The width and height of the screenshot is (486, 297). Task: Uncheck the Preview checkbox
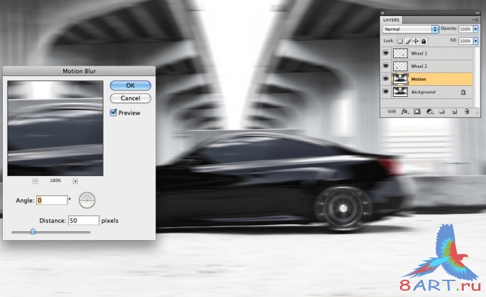[x=113, y=112]
